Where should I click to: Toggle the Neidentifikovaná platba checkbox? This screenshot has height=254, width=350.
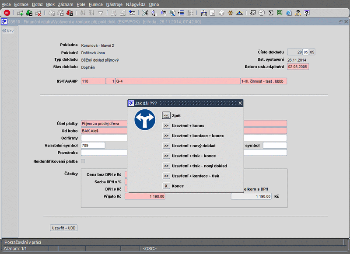pyautogui.click(x=83, y=161)
